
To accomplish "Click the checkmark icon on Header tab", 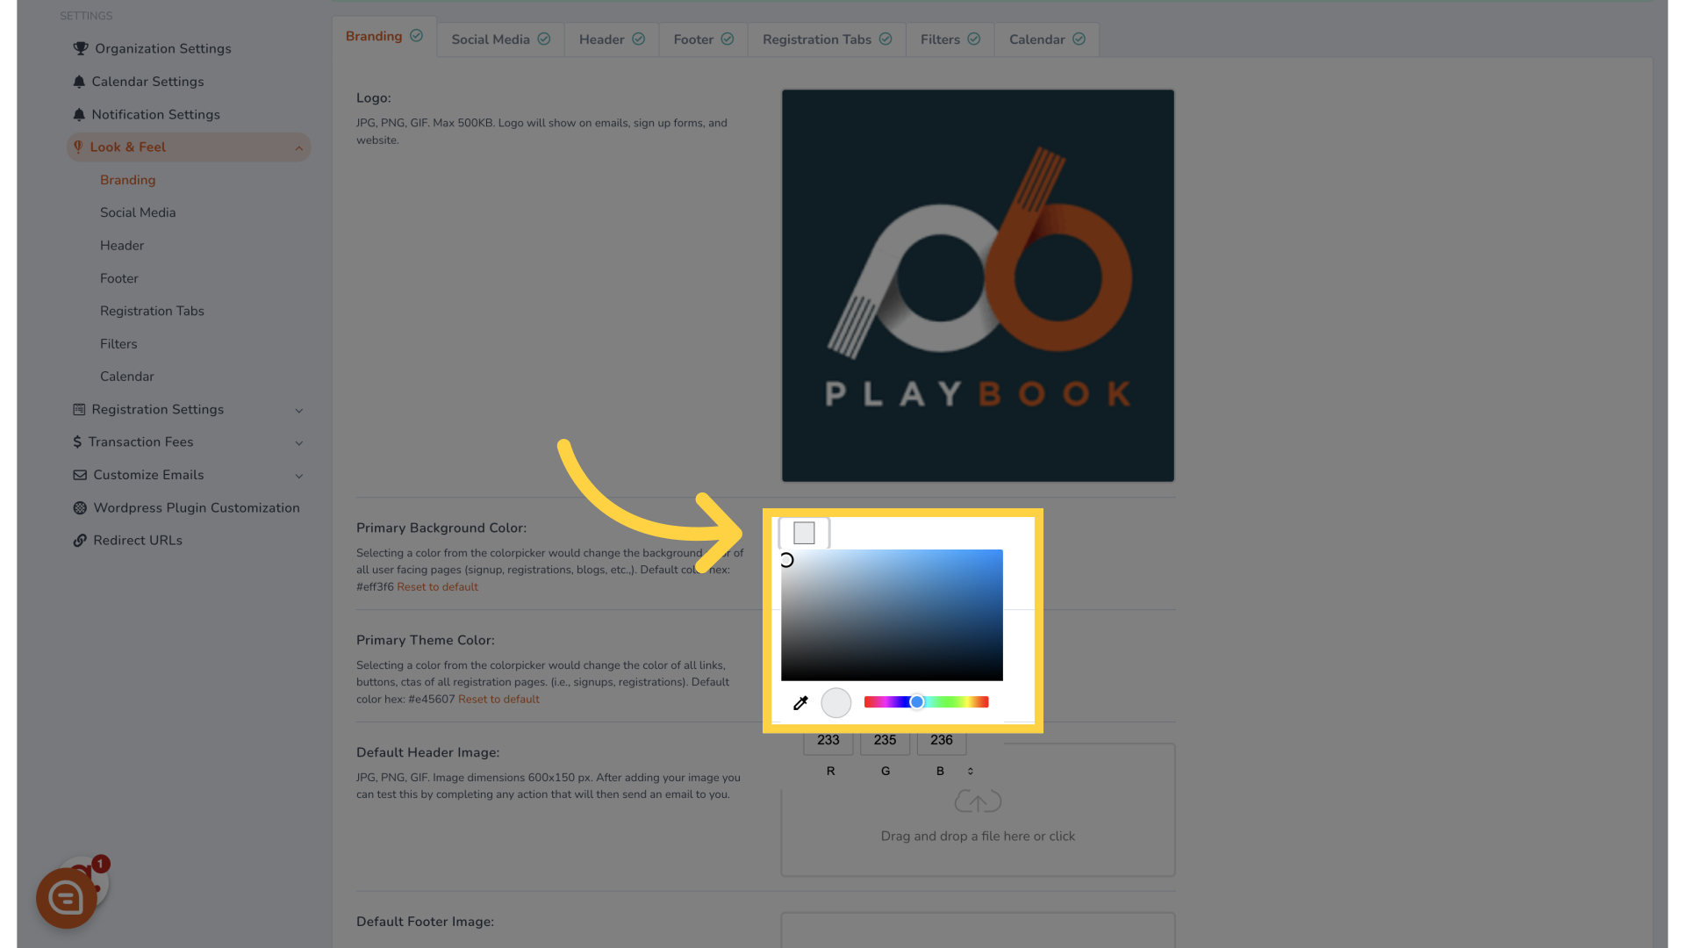I will pos(639,39).
